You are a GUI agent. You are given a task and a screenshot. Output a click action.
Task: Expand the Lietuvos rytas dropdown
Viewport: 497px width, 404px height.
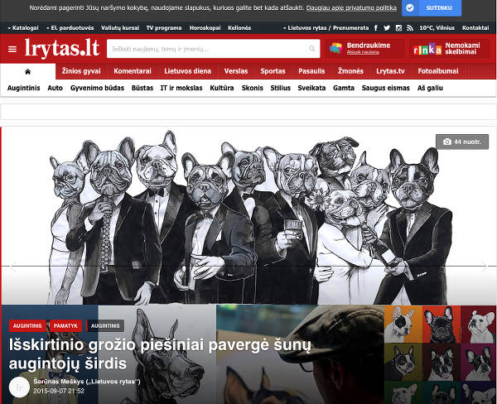click(x=305, y=28)
